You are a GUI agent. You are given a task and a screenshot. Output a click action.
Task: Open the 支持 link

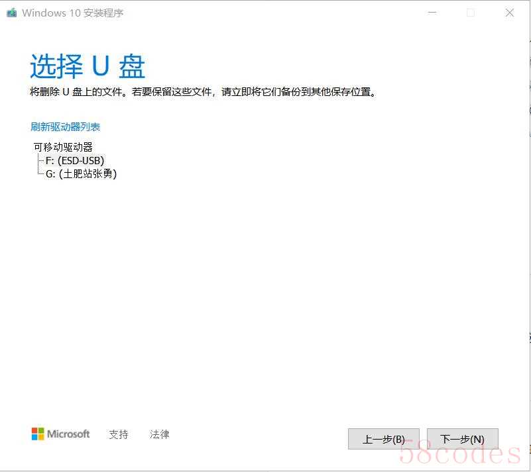(x=119, y=434)
